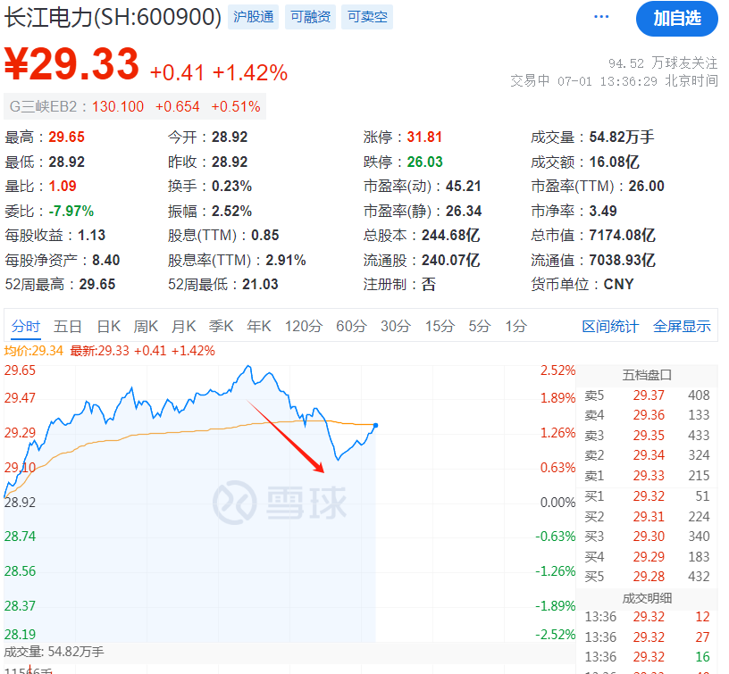The image size is (729, 674).
Task: Click the 成交明细 panel header
Action: click(x=647, y=598)
